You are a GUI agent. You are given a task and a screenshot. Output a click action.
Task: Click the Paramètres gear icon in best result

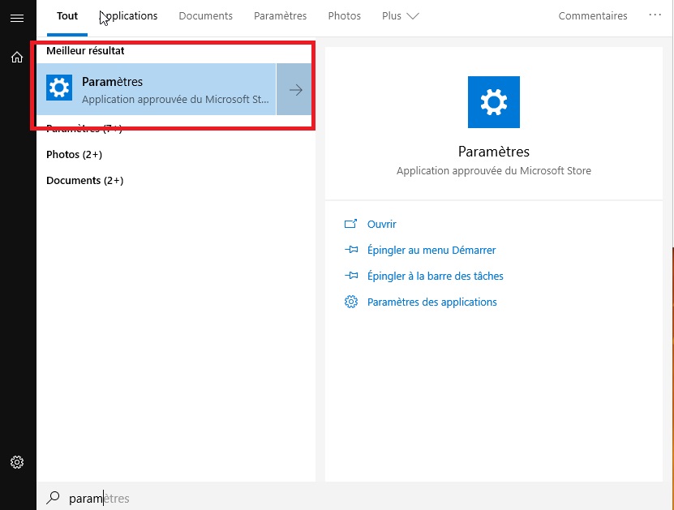coord(59,88)
